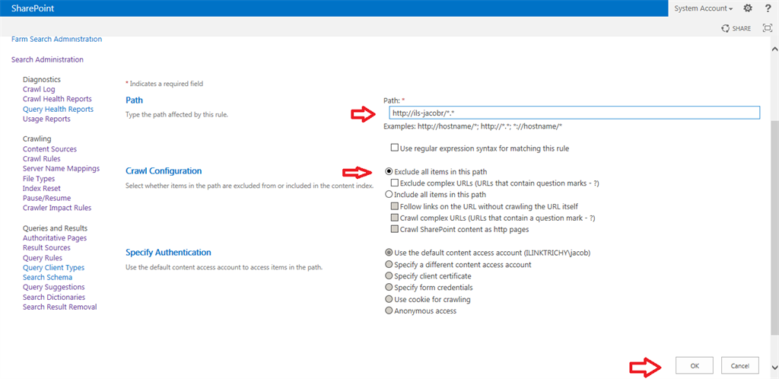This screenshot has height=379, width=779.
Task: Open Usage Reports
Action: [x=46, y=119]
